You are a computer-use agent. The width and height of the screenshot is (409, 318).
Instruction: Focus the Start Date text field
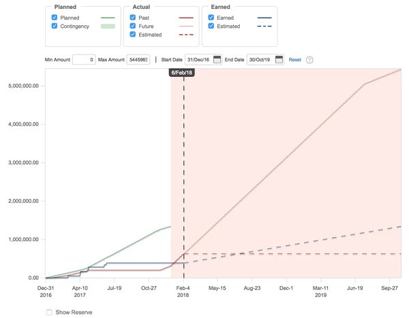(198, 60)
